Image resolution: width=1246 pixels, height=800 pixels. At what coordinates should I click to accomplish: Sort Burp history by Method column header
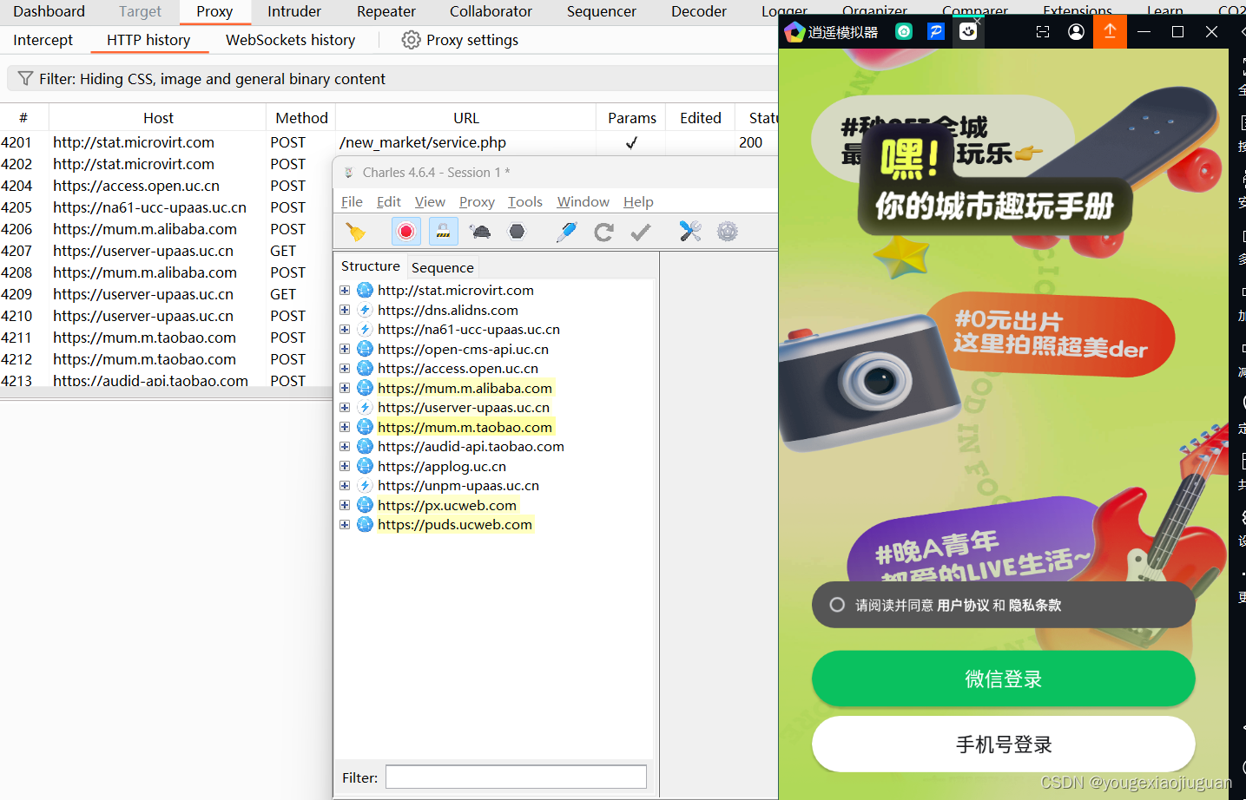301,118
